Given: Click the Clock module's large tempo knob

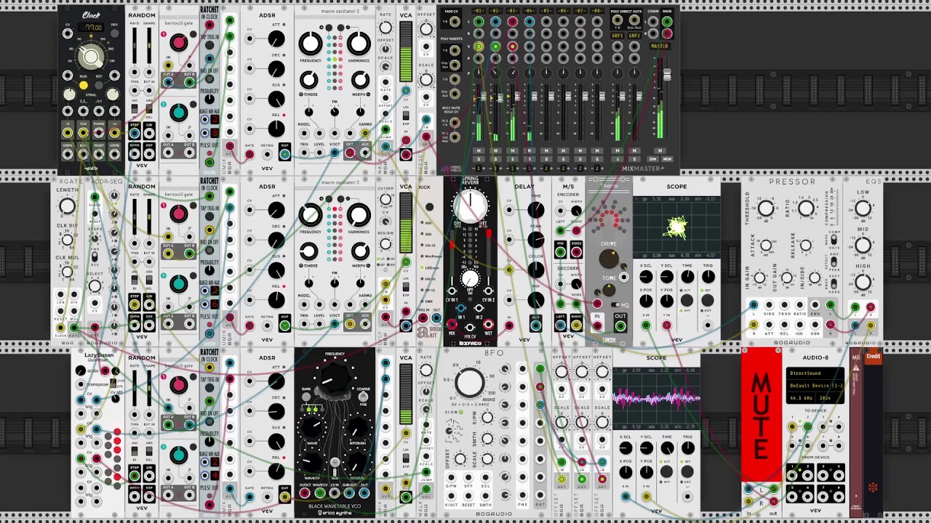Looking at the screenshot, I should pos(91,56).
